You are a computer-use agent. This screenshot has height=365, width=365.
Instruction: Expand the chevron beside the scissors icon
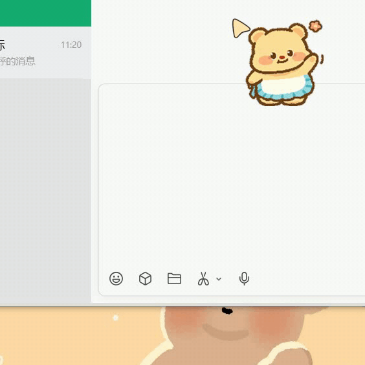(219, 279)
